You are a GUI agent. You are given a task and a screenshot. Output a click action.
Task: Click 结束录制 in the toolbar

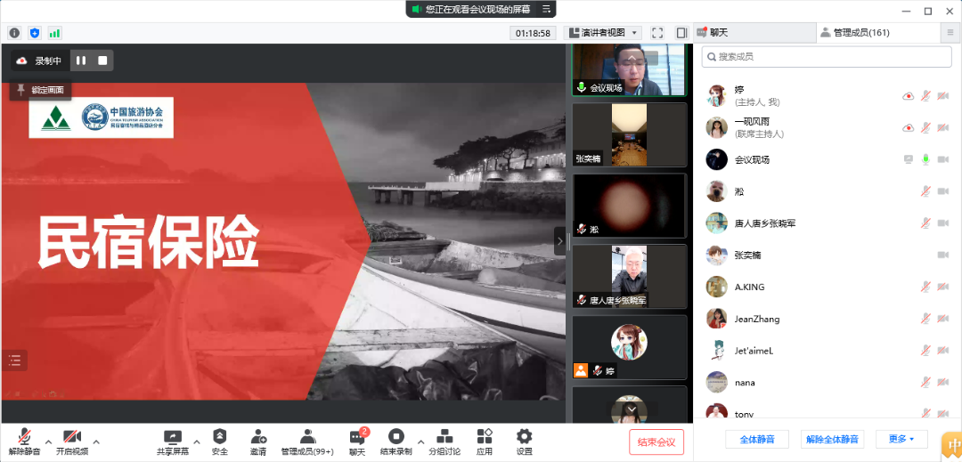pyautogui.click(x=395, y=442)
